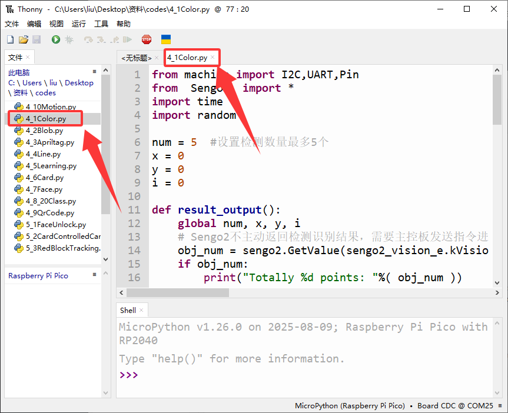This screenshot has height=413, width=508.
Task: Click the Python icon beside 4_7Face.py
Action: point(19,189)
